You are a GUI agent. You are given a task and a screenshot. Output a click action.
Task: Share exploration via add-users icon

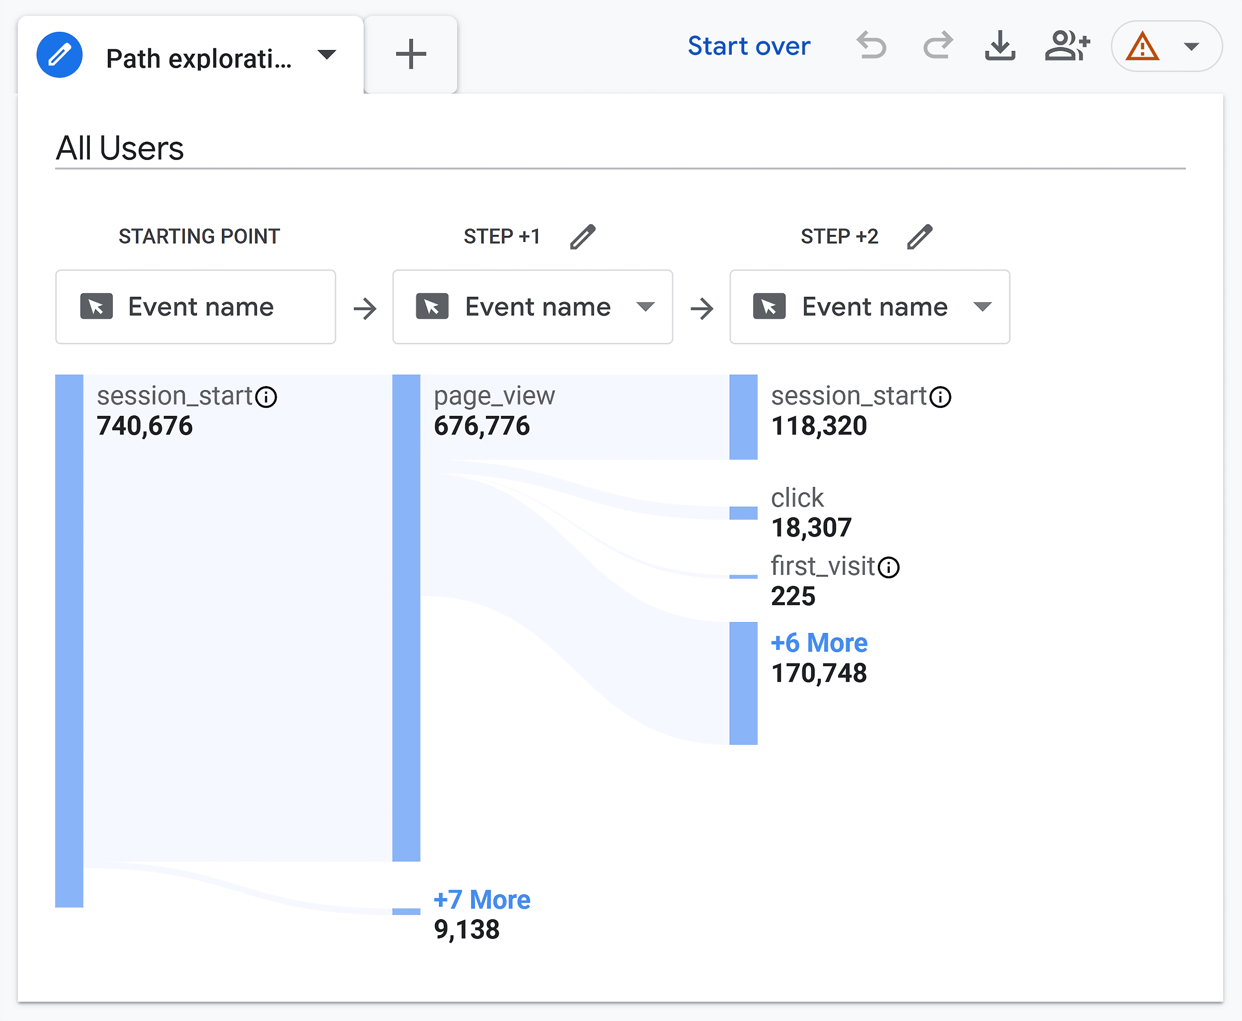1067,46
